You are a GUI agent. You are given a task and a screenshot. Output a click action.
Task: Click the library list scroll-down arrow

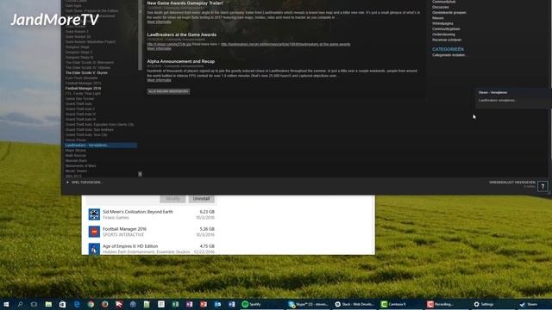click(x=140, y=174)
